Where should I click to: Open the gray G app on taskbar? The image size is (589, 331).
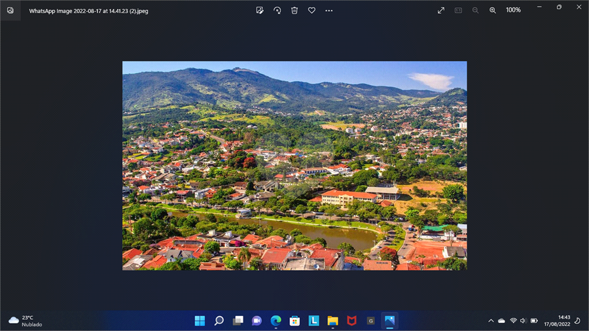pos(371,321)
